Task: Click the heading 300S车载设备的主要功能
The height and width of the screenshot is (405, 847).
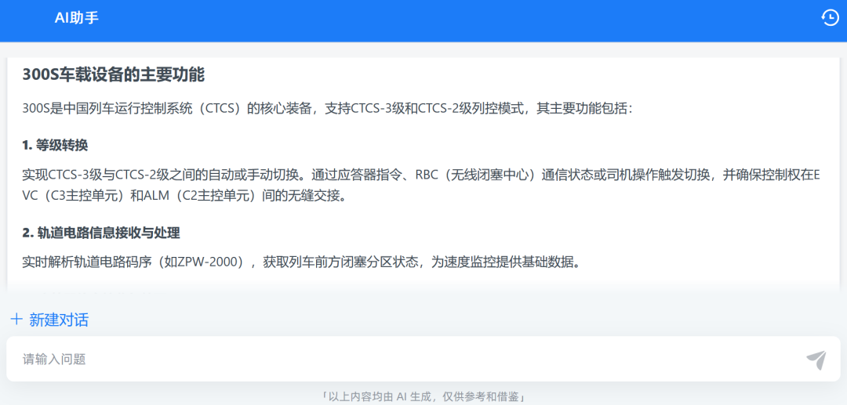Action: (x=114, y=75)
